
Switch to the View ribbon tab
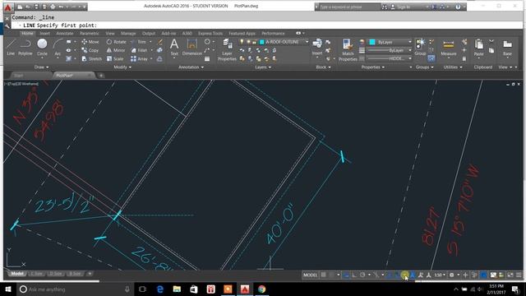click(x=109, y=33)
